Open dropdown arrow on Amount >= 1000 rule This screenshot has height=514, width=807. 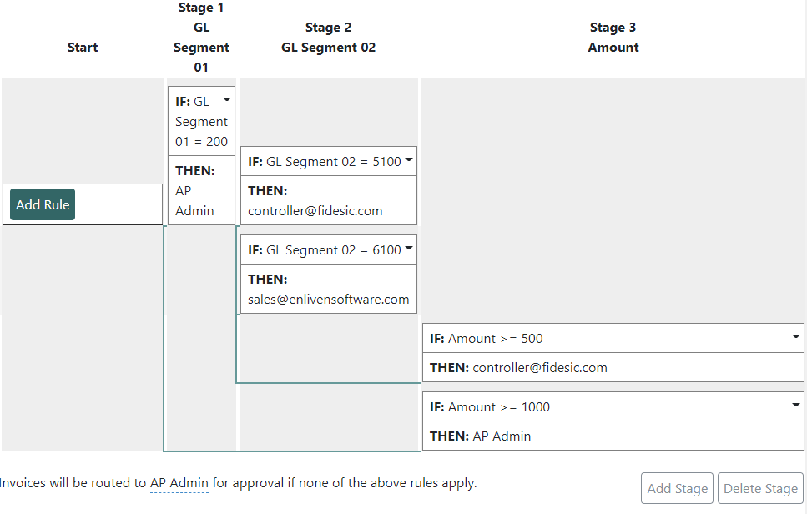795,405
